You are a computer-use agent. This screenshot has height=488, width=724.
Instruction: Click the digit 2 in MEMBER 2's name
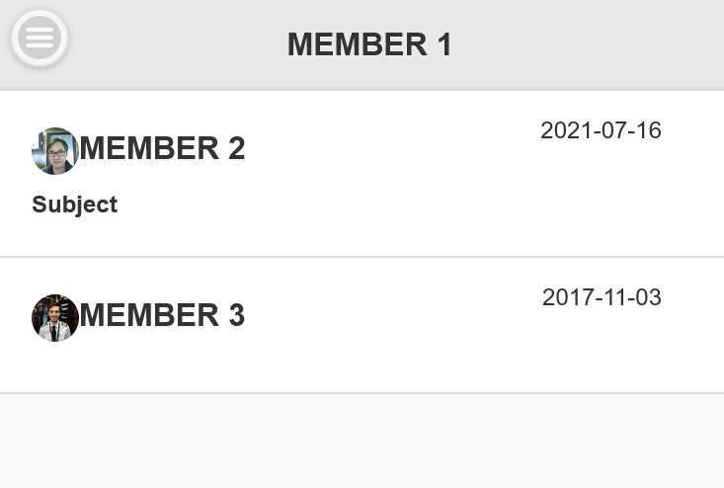[x=236, y=148]
